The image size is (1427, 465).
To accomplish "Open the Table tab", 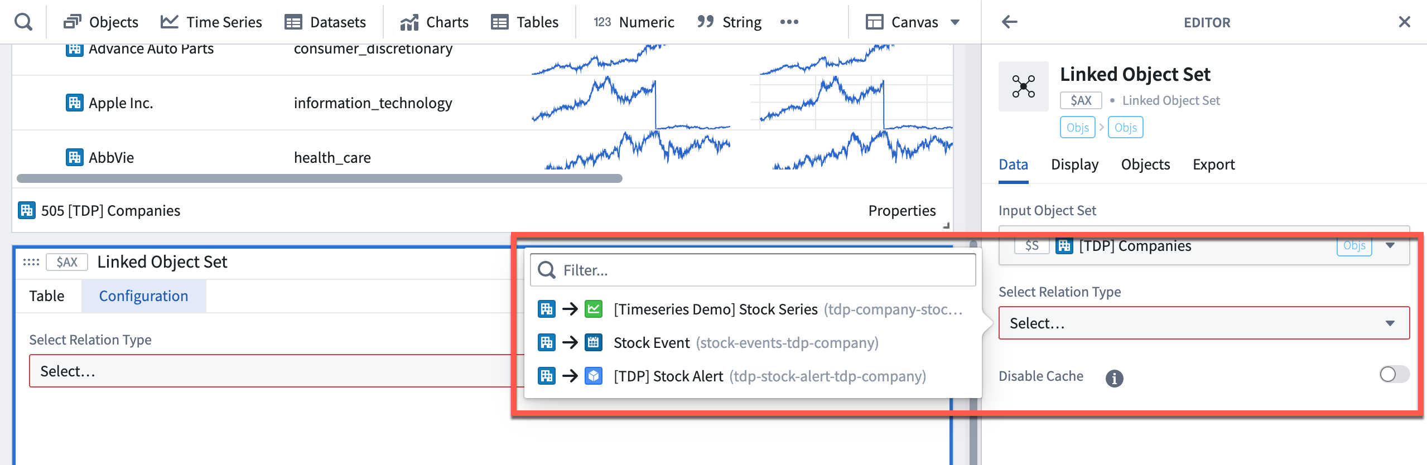I will click(x=47, y=296).
